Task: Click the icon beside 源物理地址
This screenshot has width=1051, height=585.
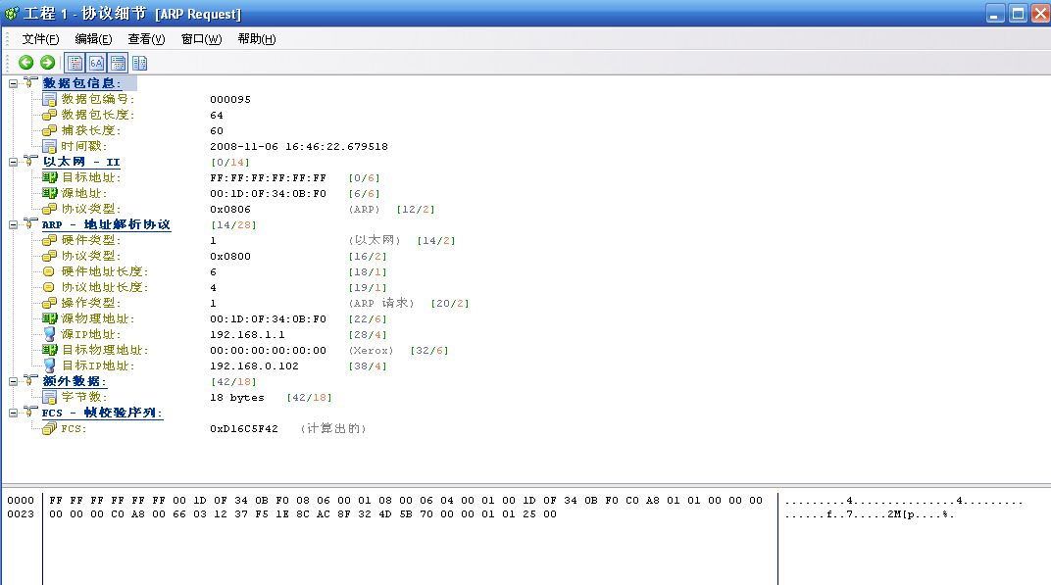Action: [50, 318]
